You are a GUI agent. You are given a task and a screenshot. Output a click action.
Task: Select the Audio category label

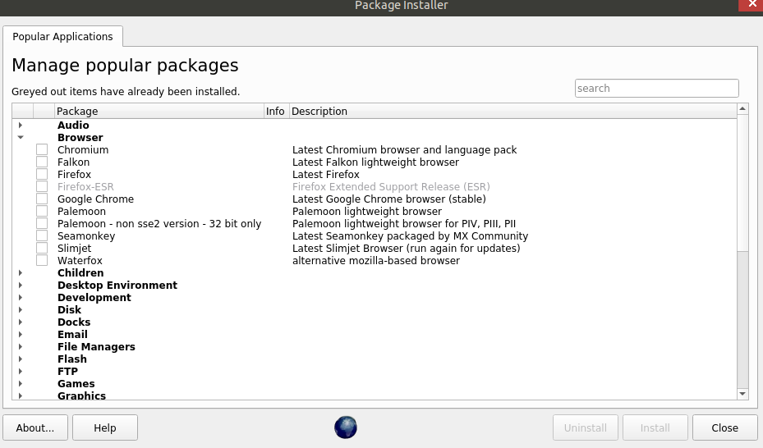73,125
